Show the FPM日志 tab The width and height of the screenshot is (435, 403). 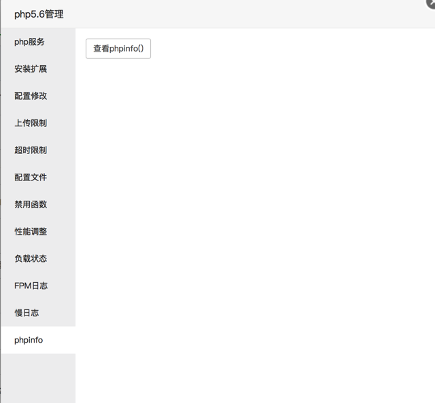(38, 286)
